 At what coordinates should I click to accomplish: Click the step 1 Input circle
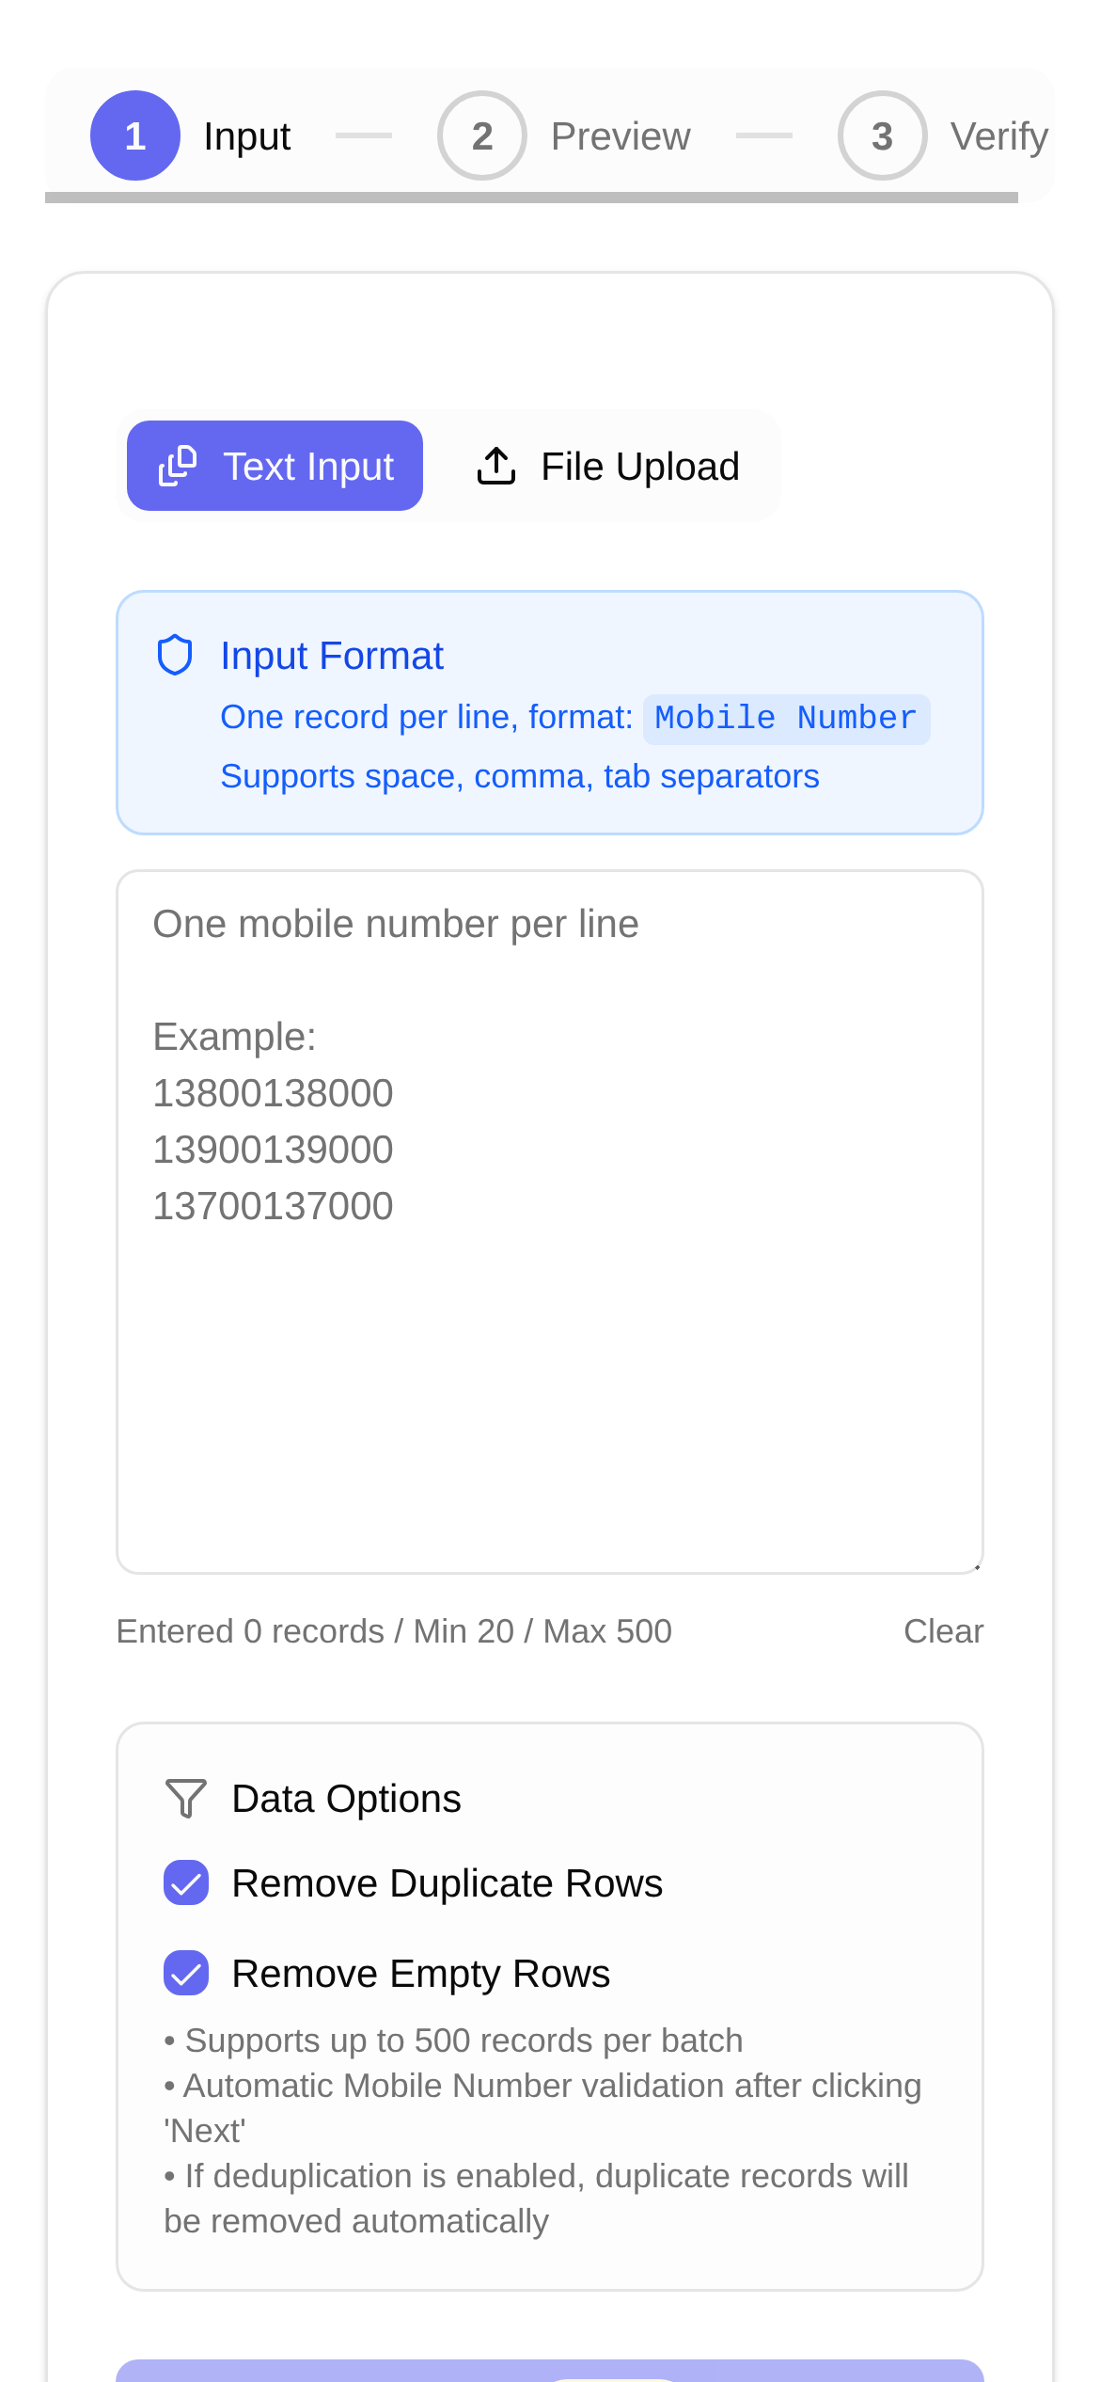click(135, 135)
